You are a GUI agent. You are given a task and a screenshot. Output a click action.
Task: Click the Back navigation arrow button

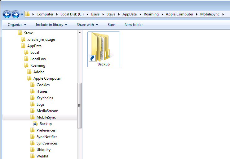pyautogui.click(x=7, y=14)
